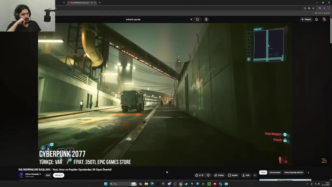Open Discord from the taskbar
The height and width of the screenshot is (187, 332).
click(169, 184)
